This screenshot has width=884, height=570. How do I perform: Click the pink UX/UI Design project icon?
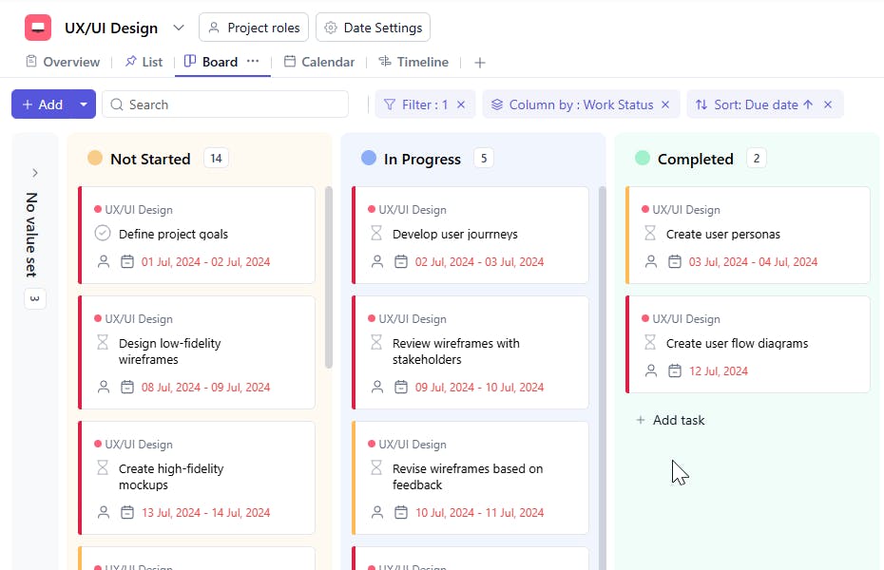[x=38, y=28]
